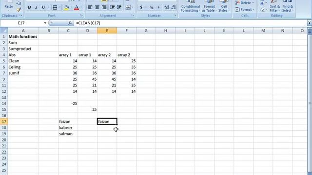Open the Clipboard dialog launcher

[21, 15]
